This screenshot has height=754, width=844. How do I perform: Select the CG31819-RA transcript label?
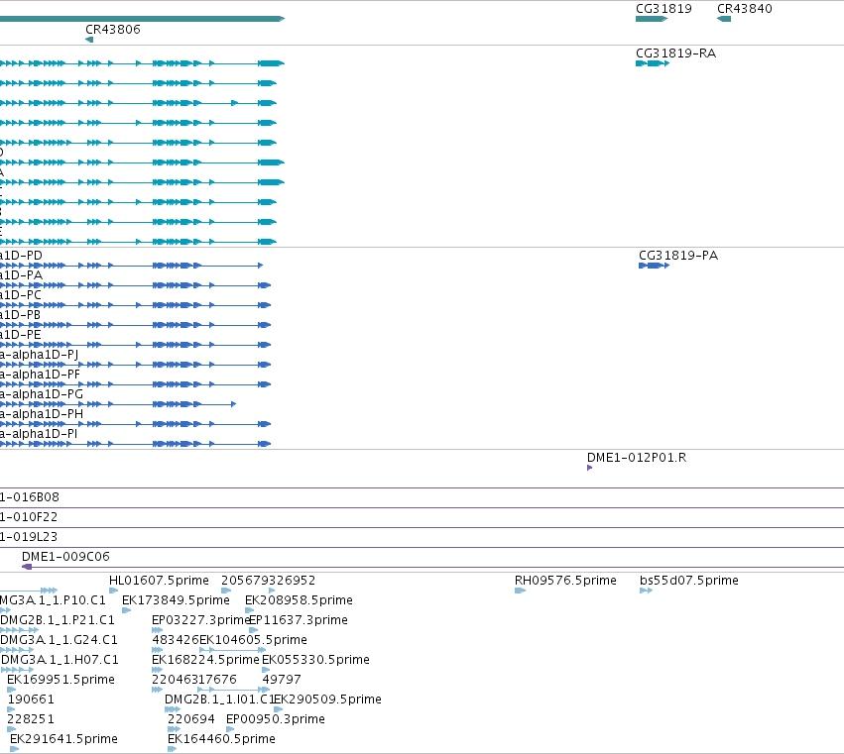[x=675, y=54]
